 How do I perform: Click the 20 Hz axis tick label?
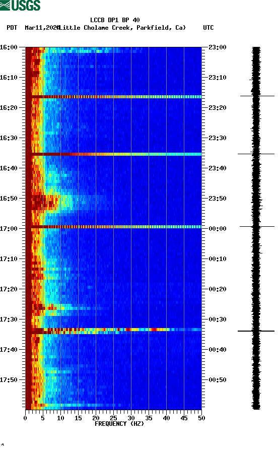(x=96, y=418)
